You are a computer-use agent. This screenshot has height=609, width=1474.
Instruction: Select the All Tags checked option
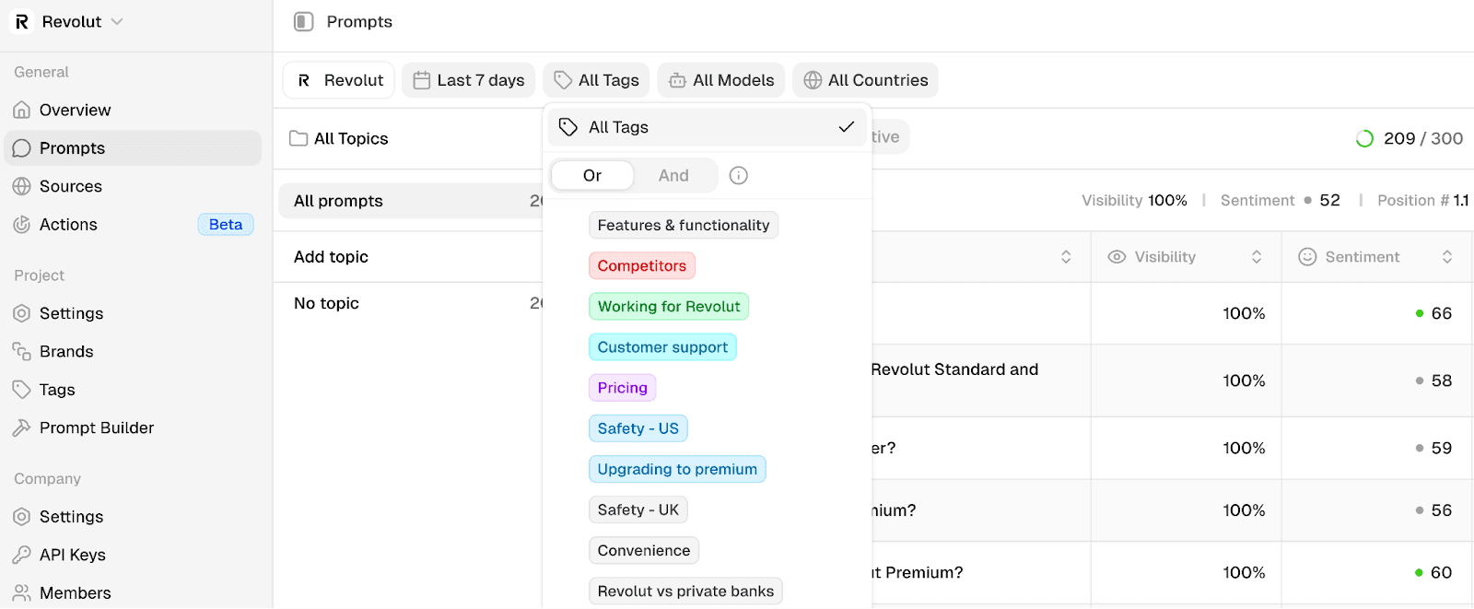[x=707, y=127]
